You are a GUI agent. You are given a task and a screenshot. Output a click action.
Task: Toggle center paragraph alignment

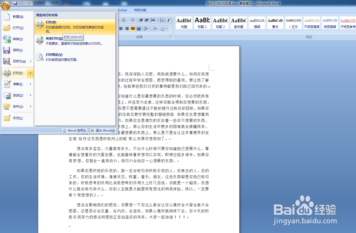coord(121,29)
